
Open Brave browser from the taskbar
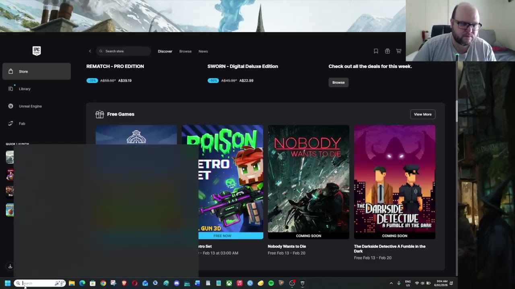click(124, 283)
